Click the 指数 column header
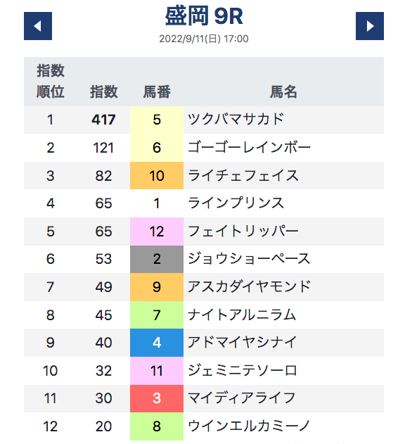 point(103,91)
